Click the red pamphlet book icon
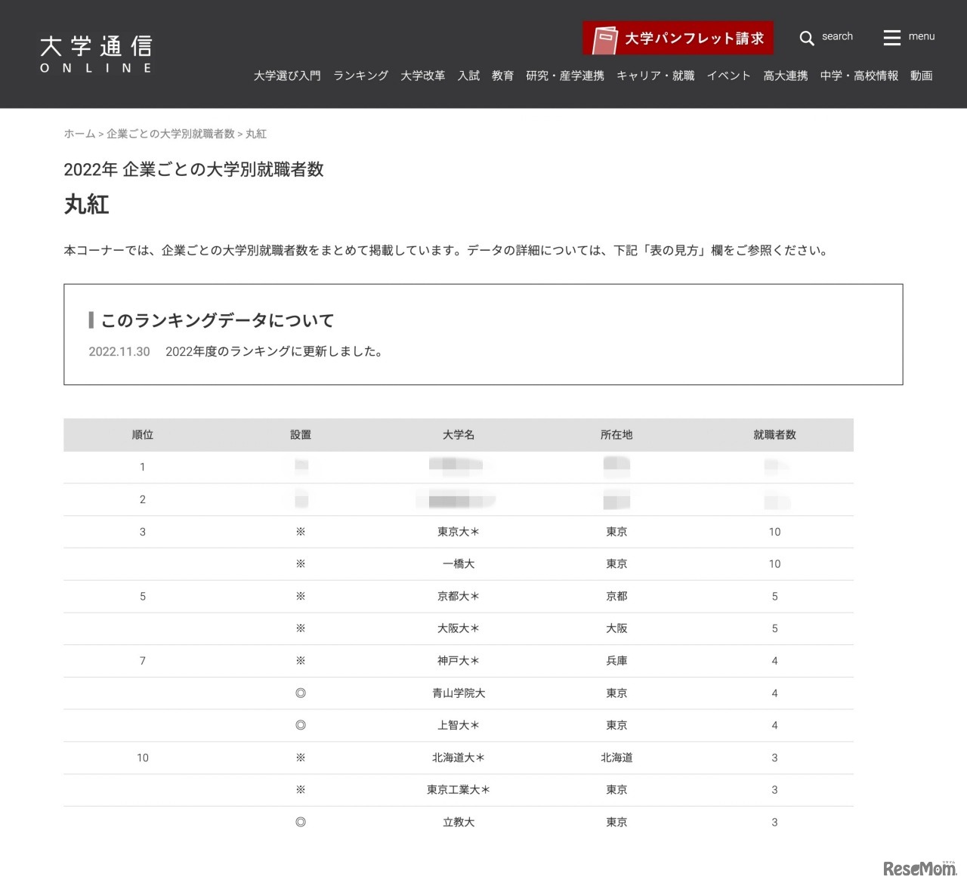Screen dimensions: 967x886 (x=604, y=36)
